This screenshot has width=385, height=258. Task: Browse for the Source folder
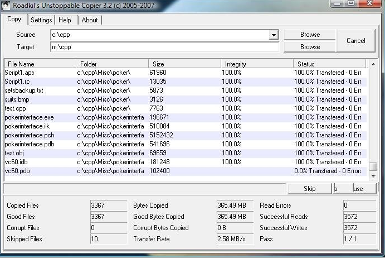[310, 35]
